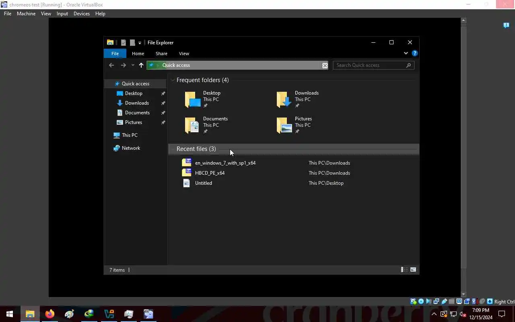Click VirtualBox network adapters status icon
The width and height of the screenshot is (515, 322).
(436, 301)
